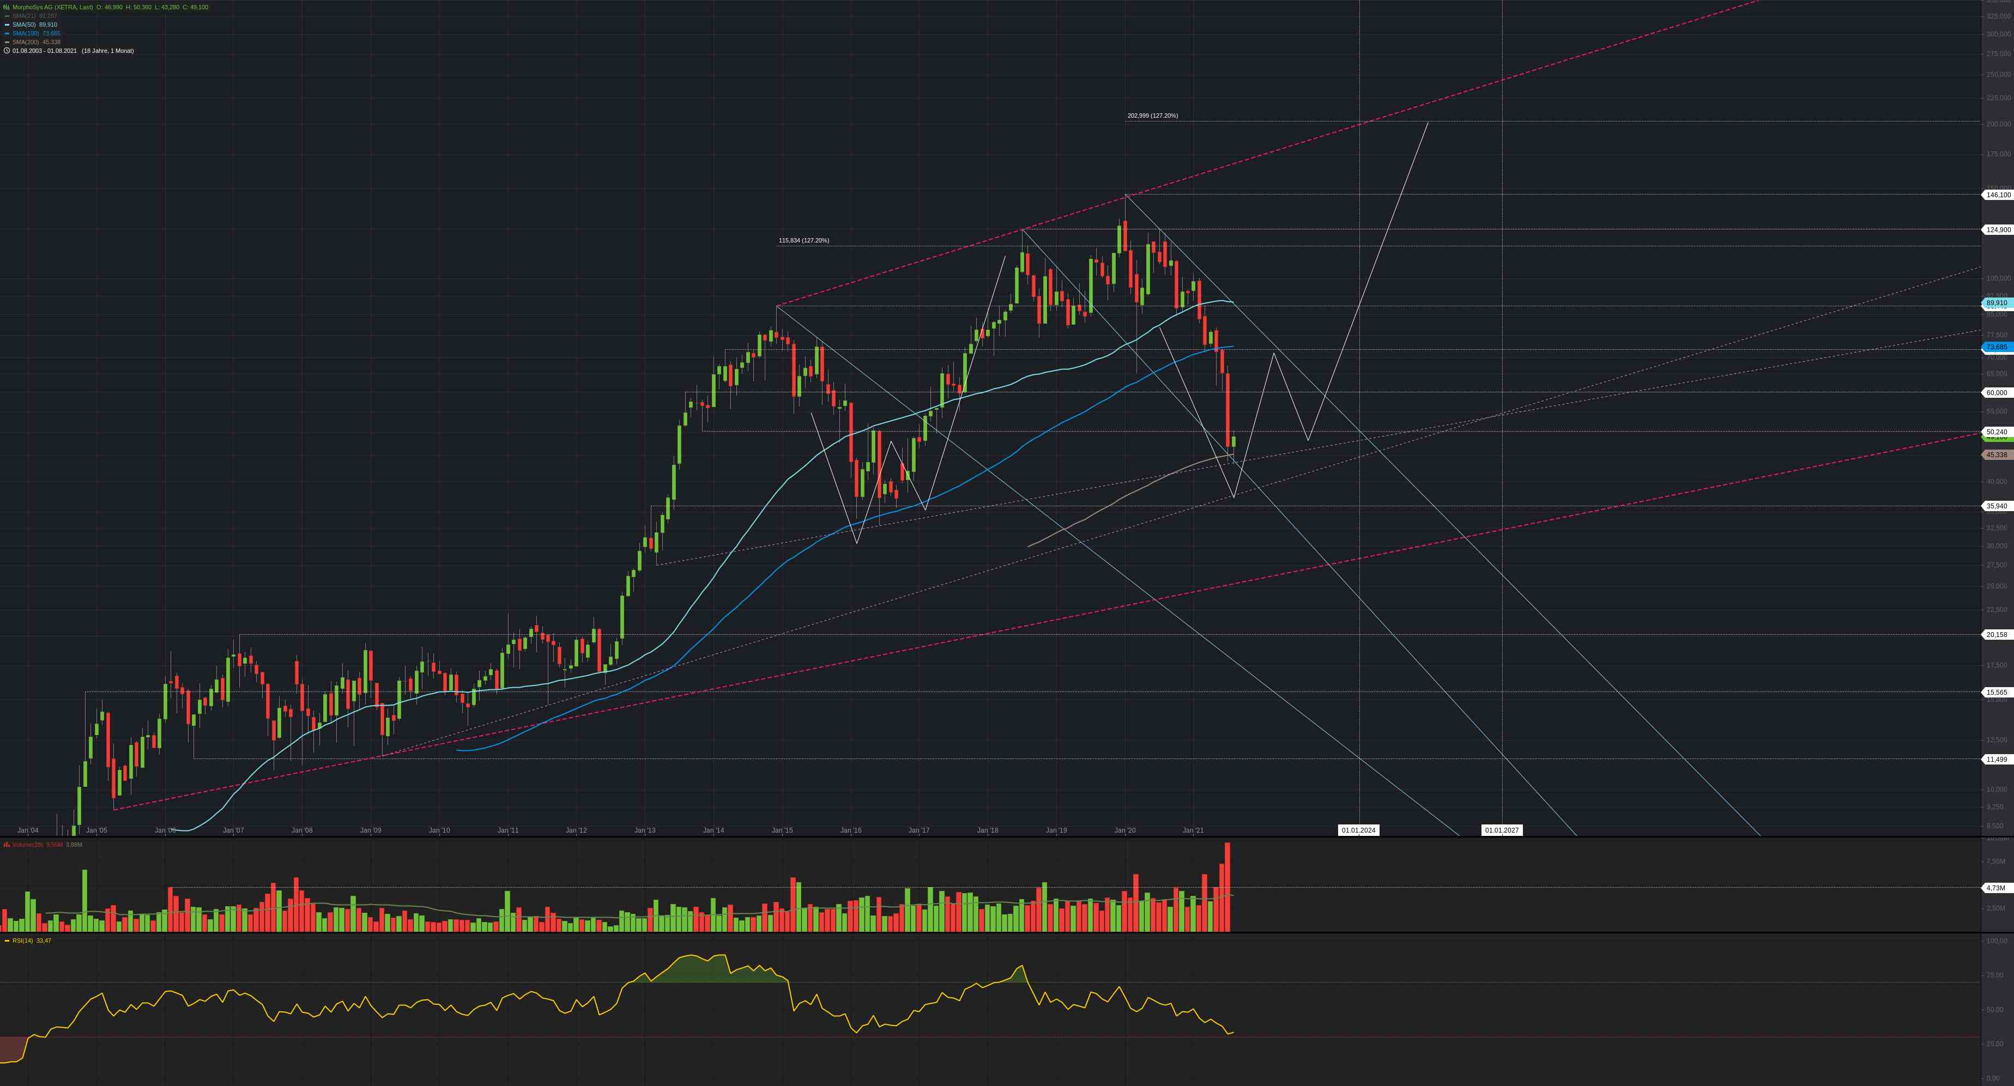Select the 01.01.2024 date marker on time axis
The width and height of the screenshot is (2014, 1086).
pyautogui.click(x=1359, y=830)
